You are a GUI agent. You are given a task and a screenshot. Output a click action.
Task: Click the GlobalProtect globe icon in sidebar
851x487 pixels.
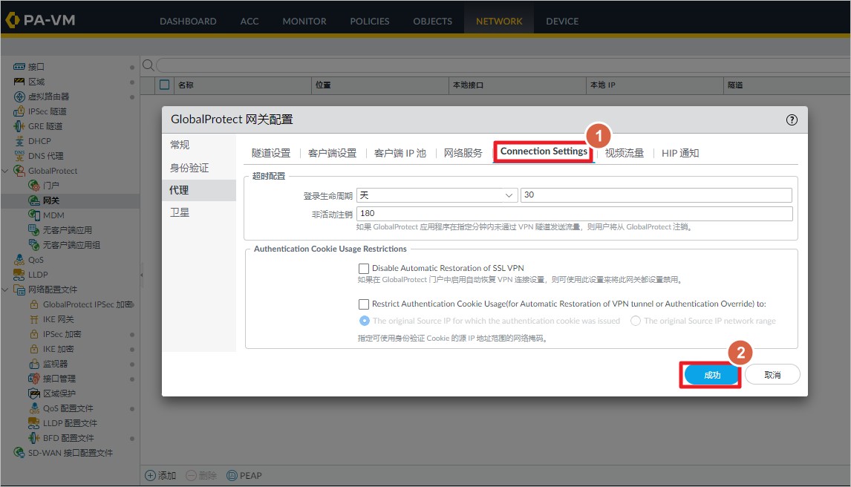pos(19,170)
